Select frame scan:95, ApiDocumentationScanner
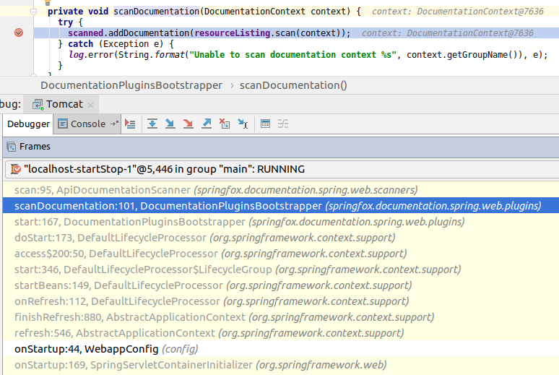This screenshot has height=375, width=559. pos(281,190)
